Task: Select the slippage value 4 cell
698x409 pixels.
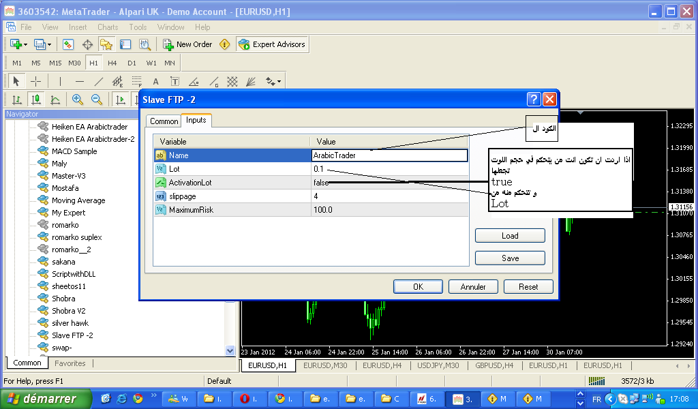Action: [389, 196]
